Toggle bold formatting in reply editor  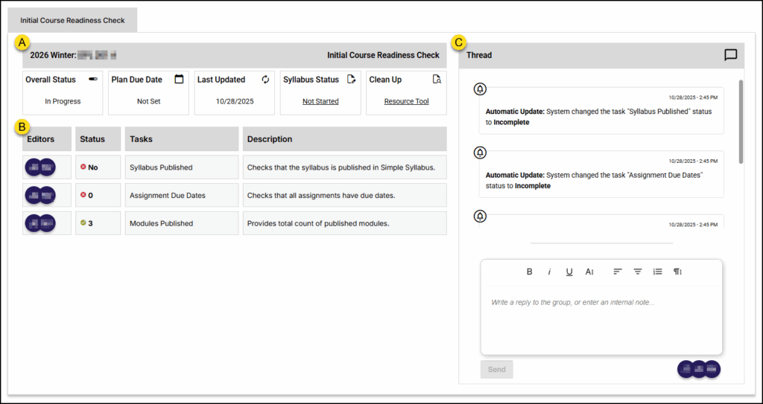(x=530, y=272)
